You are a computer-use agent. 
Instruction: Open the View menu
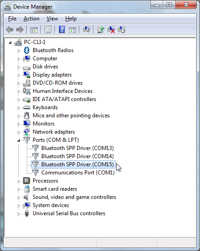pos(52,19)
